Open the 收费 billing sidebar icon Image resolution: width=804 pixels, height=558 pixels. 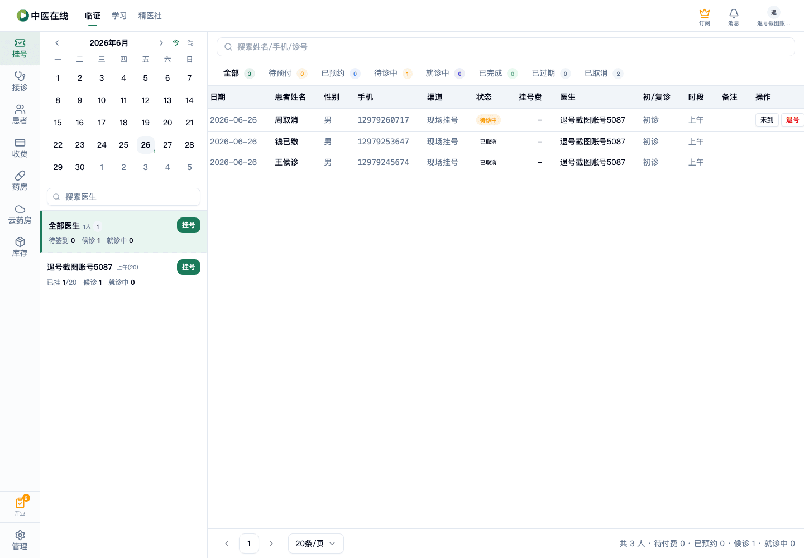[20, 148]
